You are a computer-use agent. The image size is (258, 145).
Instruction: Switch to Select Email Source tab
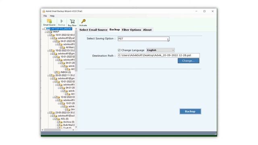[93, 30]
